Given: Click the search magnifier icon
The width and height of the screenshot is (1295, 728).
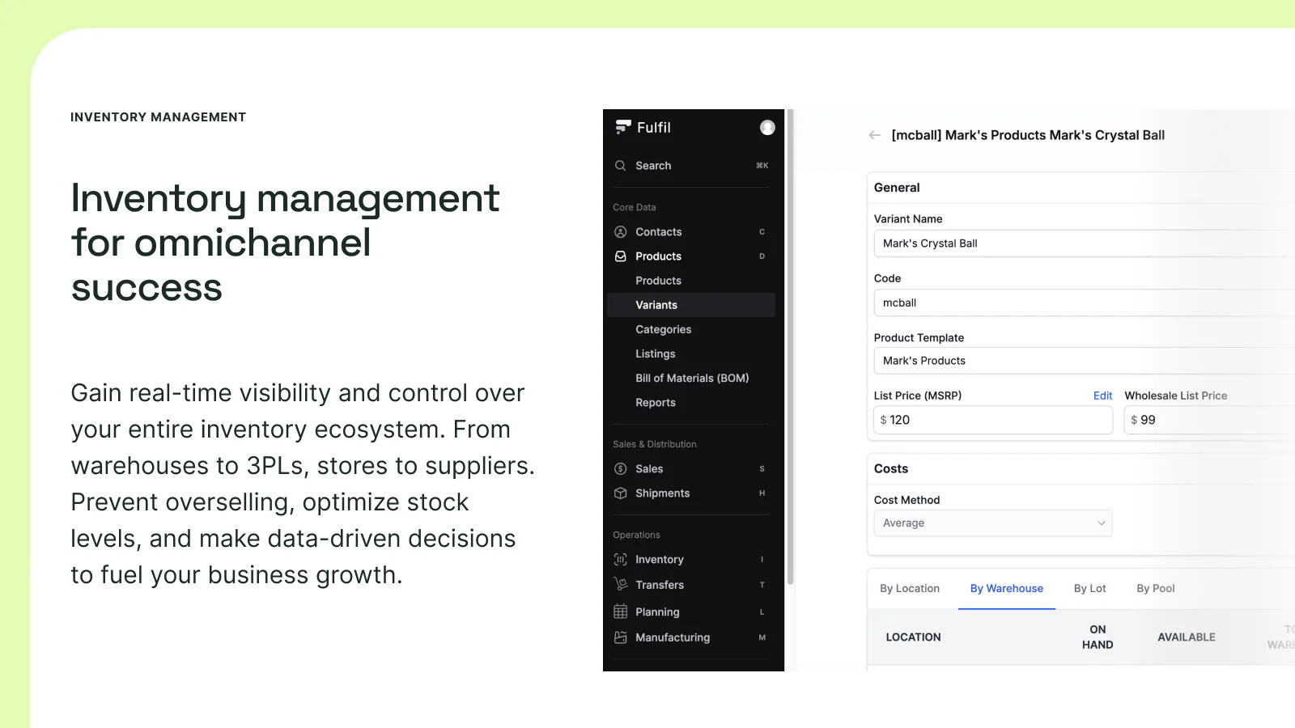Looking at the screenshot, I should pos(621,166).
